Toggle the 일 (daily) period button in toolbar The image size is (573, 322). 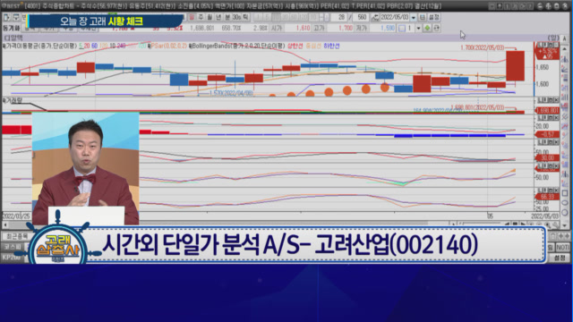(x=192, y=17)
